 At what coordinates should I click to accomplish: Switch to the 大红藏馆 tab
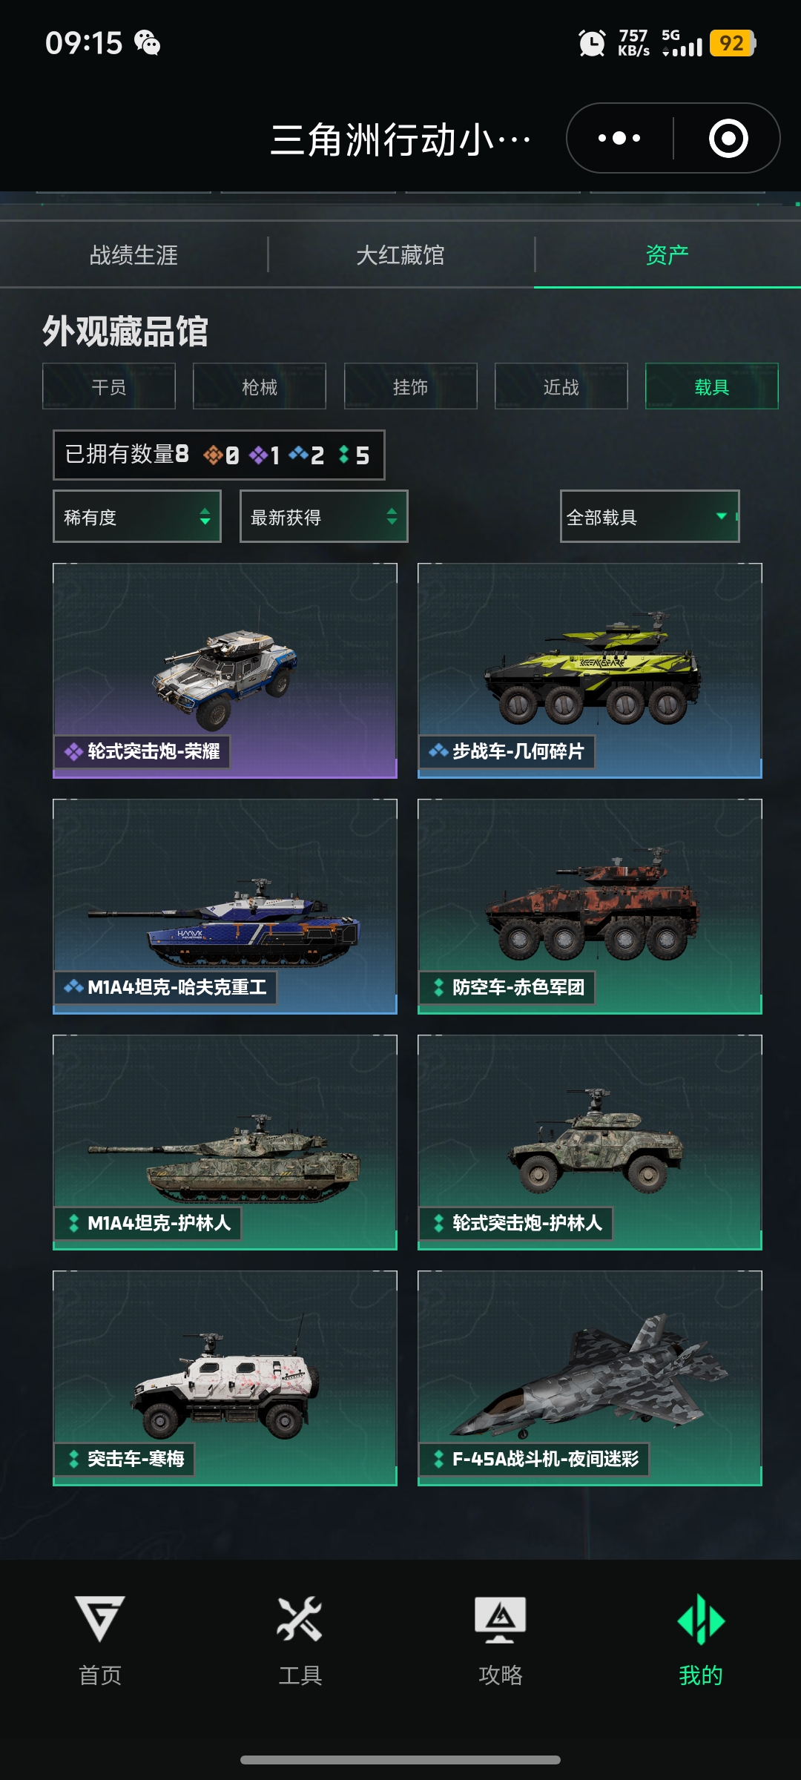400,255
